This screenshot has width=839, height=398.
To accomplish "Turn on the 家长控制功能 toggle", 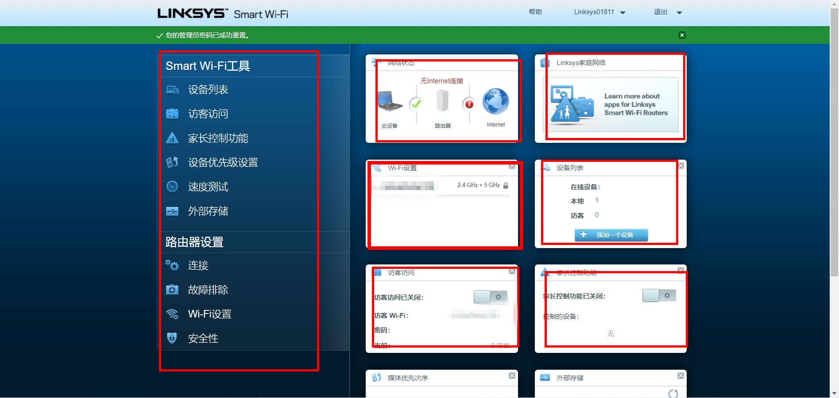I will (x=658, y=295).
